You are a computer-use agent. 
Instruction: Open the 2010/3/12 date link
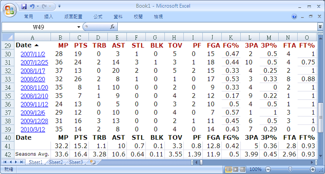[33, 130]
